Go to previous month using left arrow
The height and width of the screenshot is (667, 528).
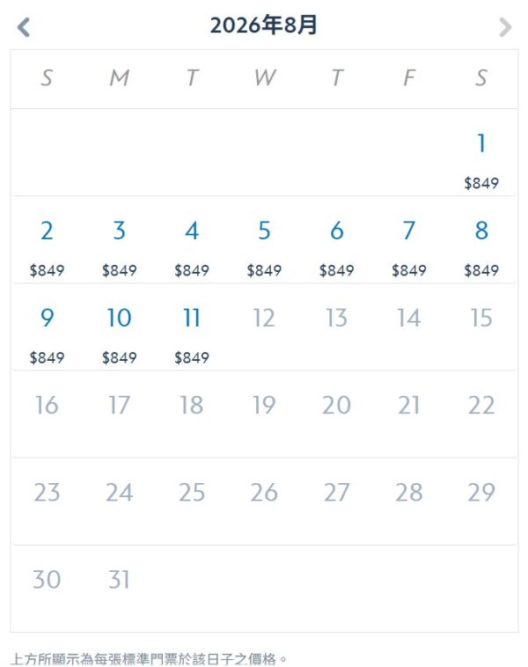24,27
